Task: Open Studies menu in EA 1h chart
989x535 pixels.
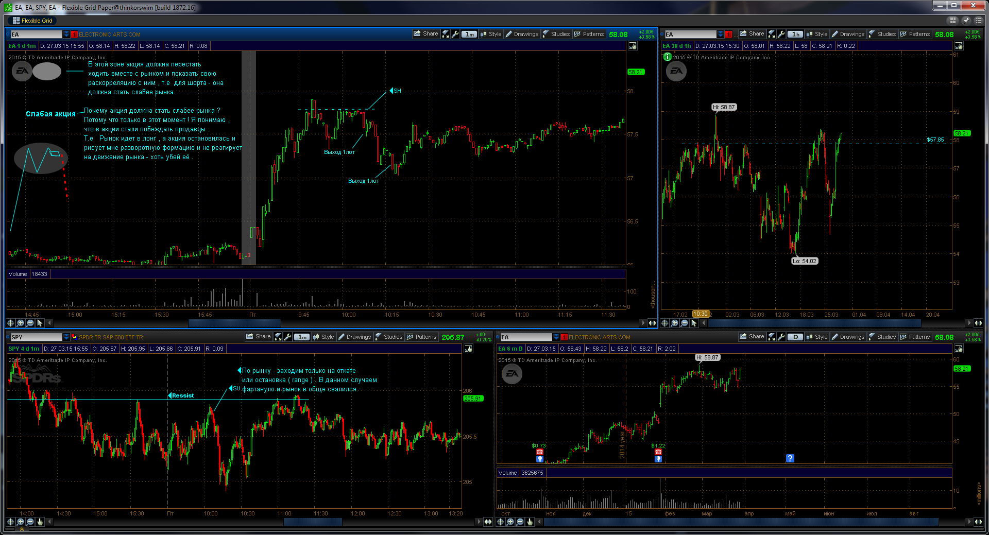Action: (x=882, y=34)
